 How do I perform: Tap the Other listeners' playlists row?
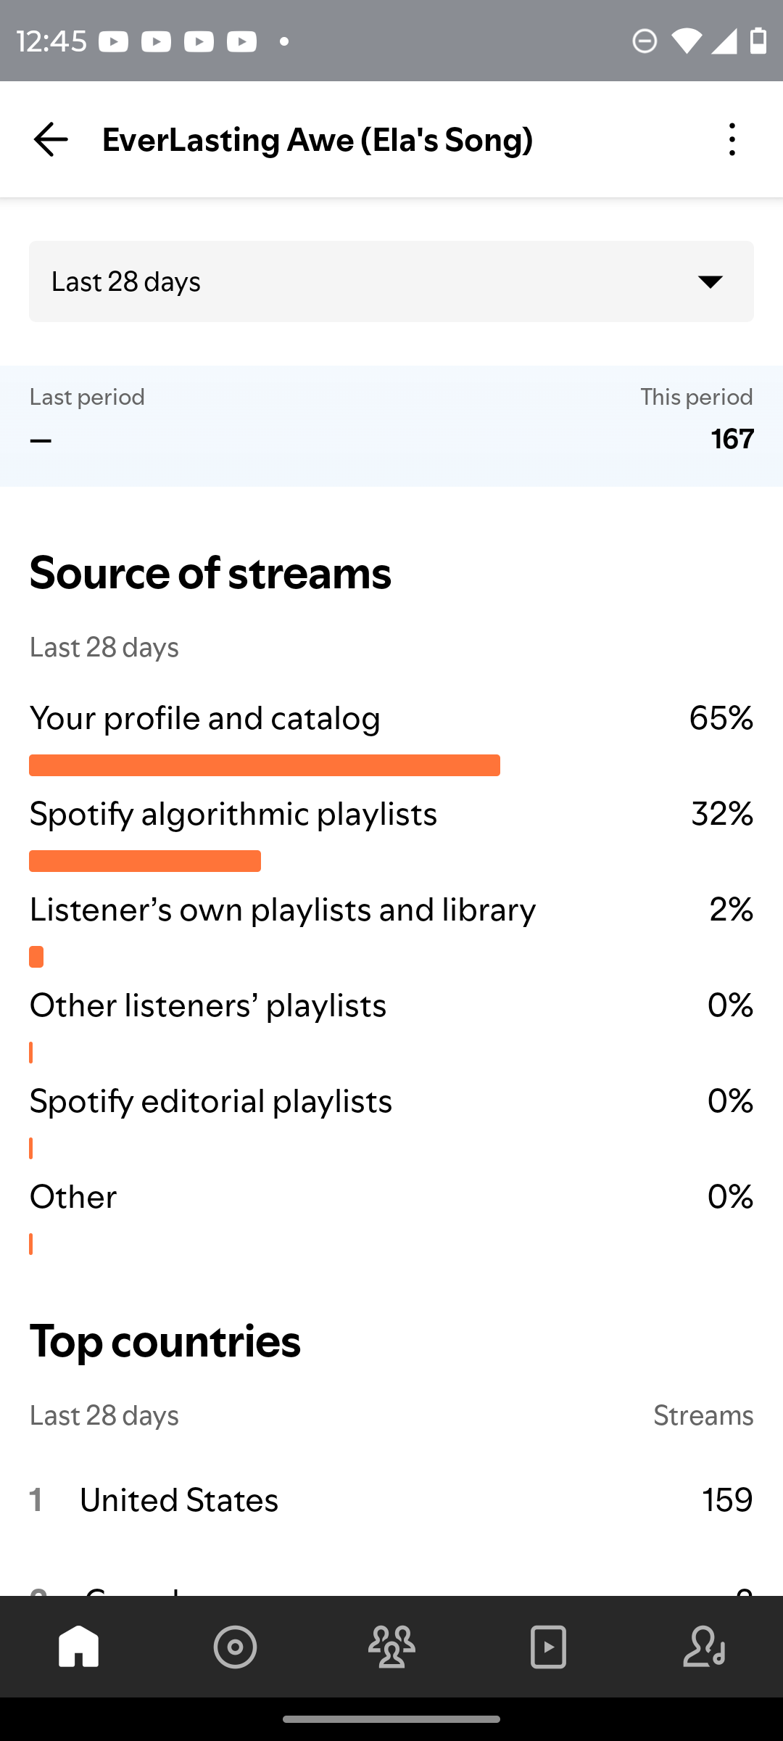(391, 1024)
